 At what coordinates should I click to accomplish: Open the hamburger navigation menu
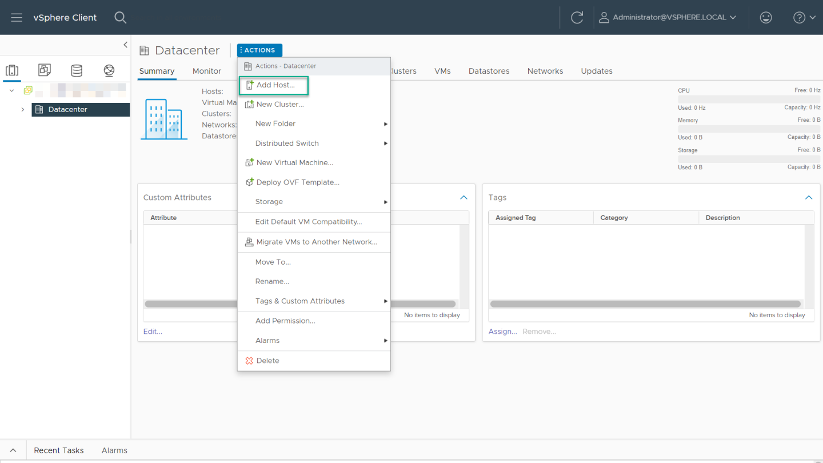point(17,18)
